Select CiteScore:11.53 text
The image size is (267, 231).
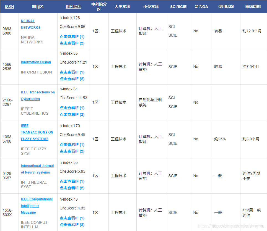[73, 98]
